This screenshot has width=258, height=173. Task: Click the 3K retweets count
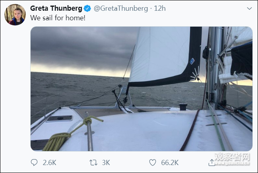(x=106, y=162)
